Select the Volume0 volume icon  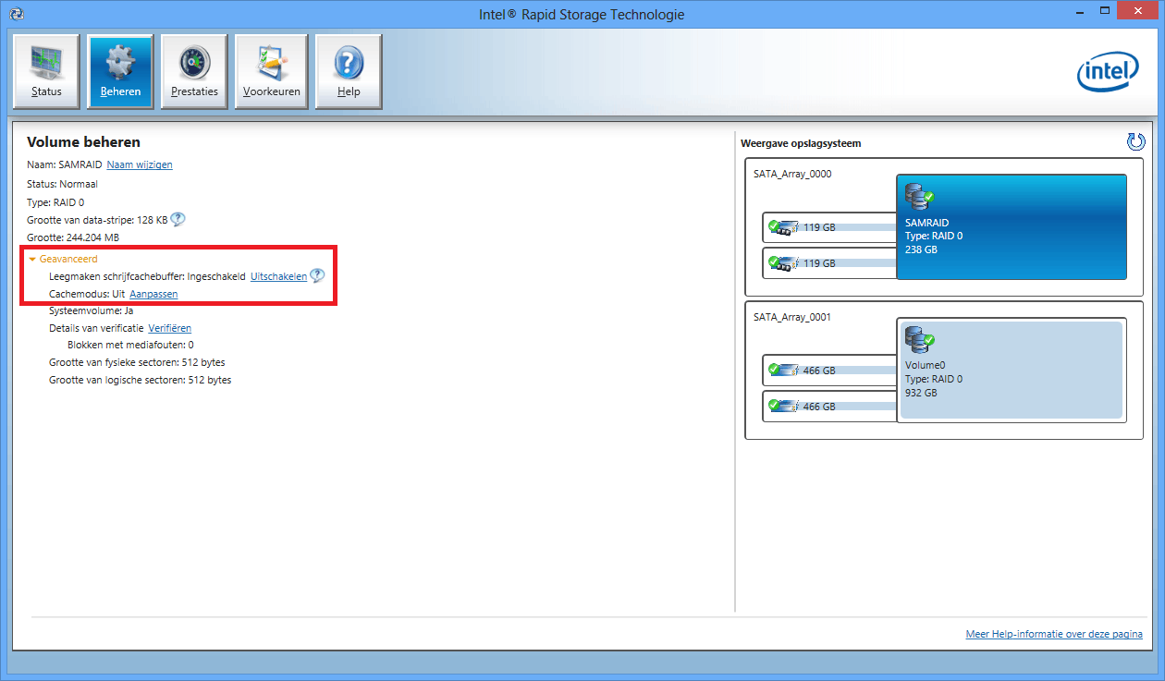(919, 340)
